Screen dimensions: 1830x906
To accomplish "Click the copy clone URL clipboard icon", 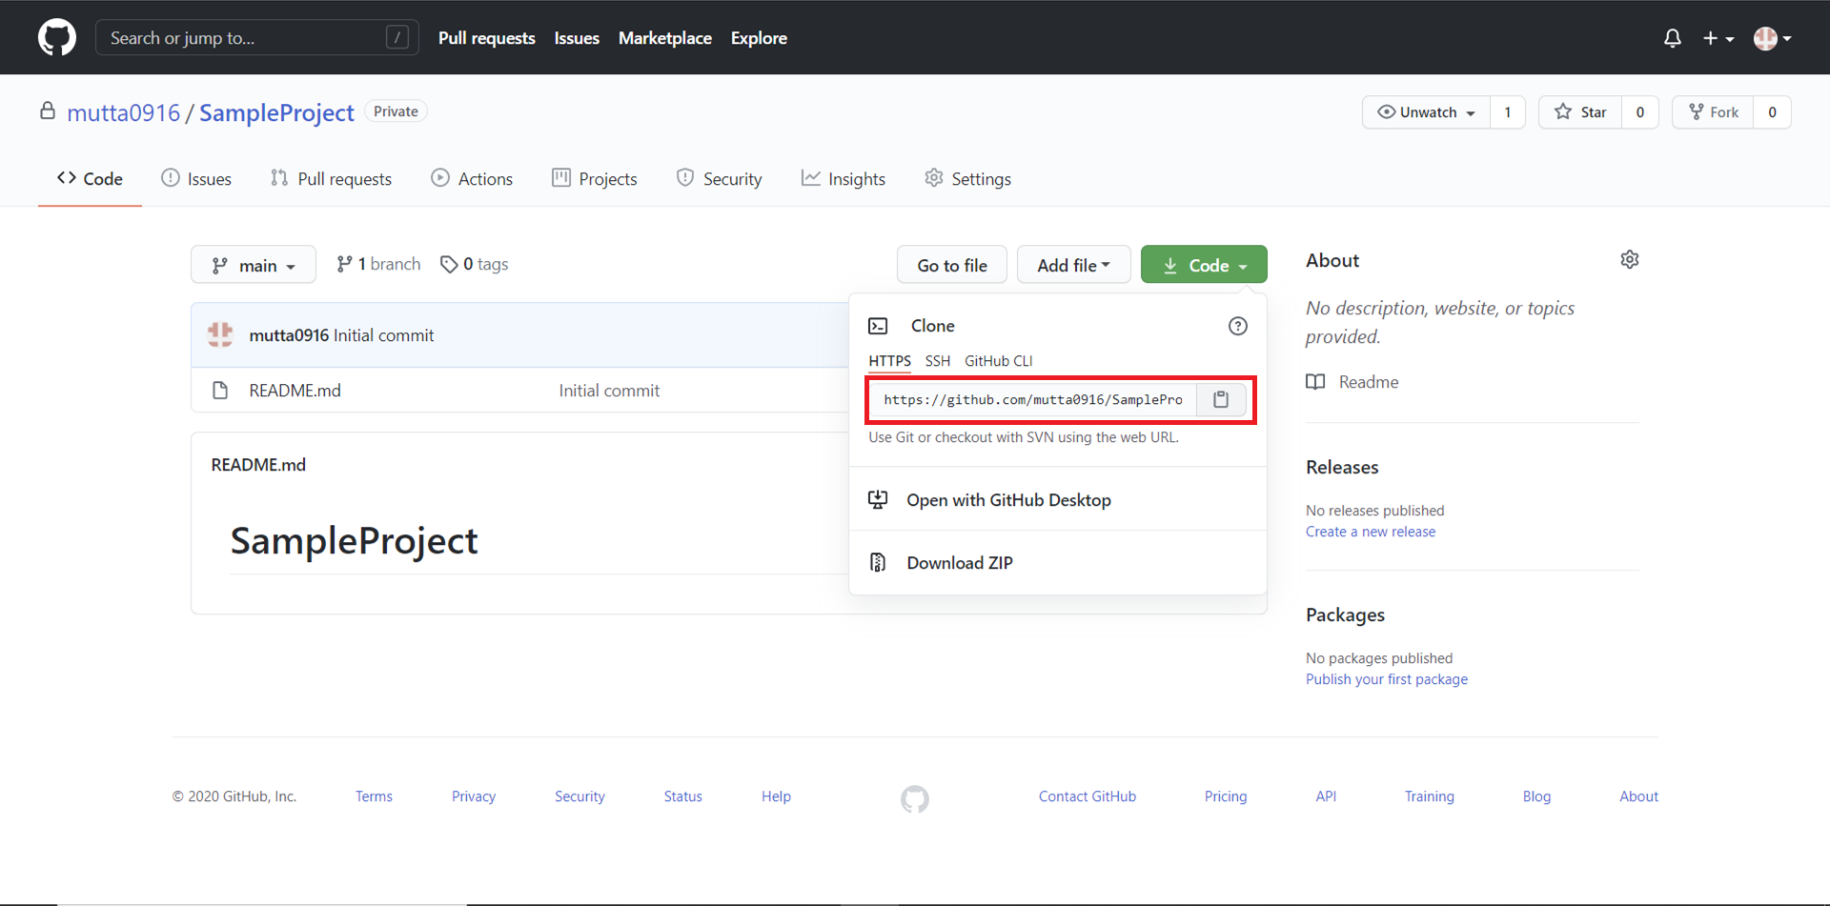I will (1221, 399).
